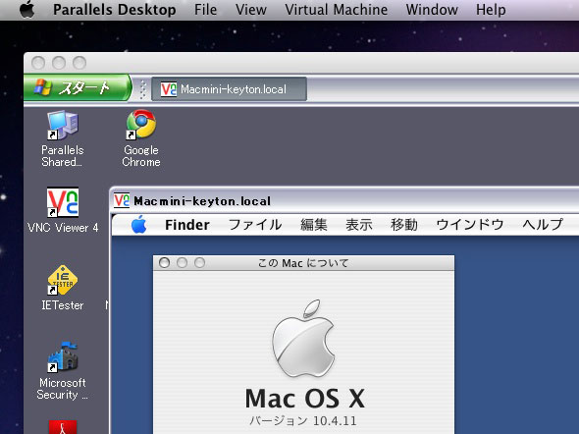Viewport: 579px width, 434px height.
Task: Click the Parallels Shared label text
Action: click(63, 156)
